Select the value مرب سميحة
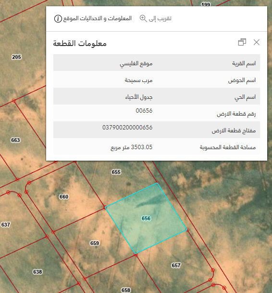Viewport: 272px width, 293px height. (x=138, y=81)
